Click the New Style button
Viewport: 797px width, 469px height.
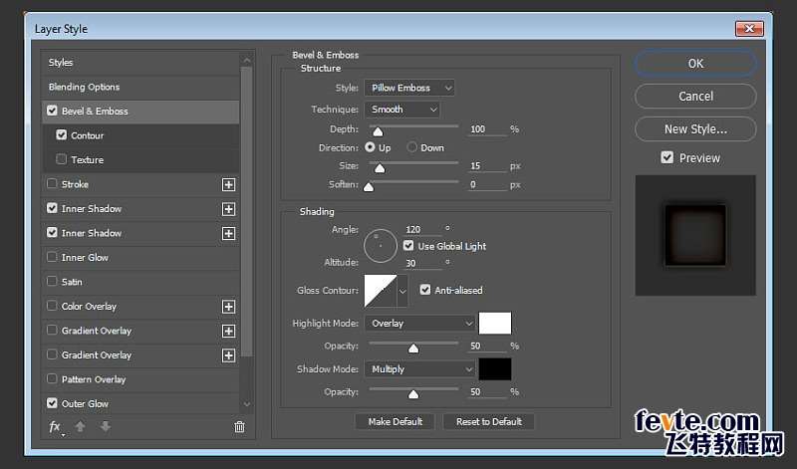pyautogui.click(x=695, y=129)
